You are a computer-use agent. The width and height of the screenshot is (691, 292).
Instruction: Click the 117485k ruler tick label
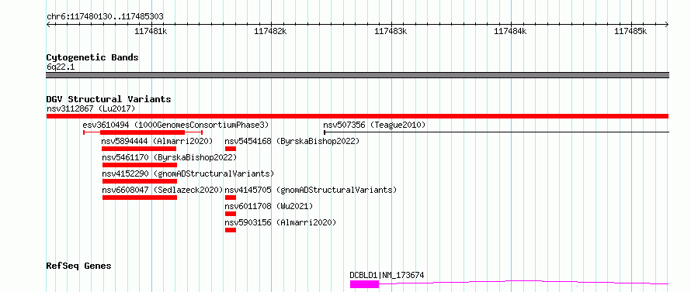(630, 31)
